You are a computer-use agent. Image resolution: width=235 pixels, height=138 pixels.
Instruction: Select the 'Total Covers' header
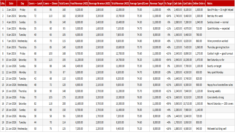[x=64, y=3]
